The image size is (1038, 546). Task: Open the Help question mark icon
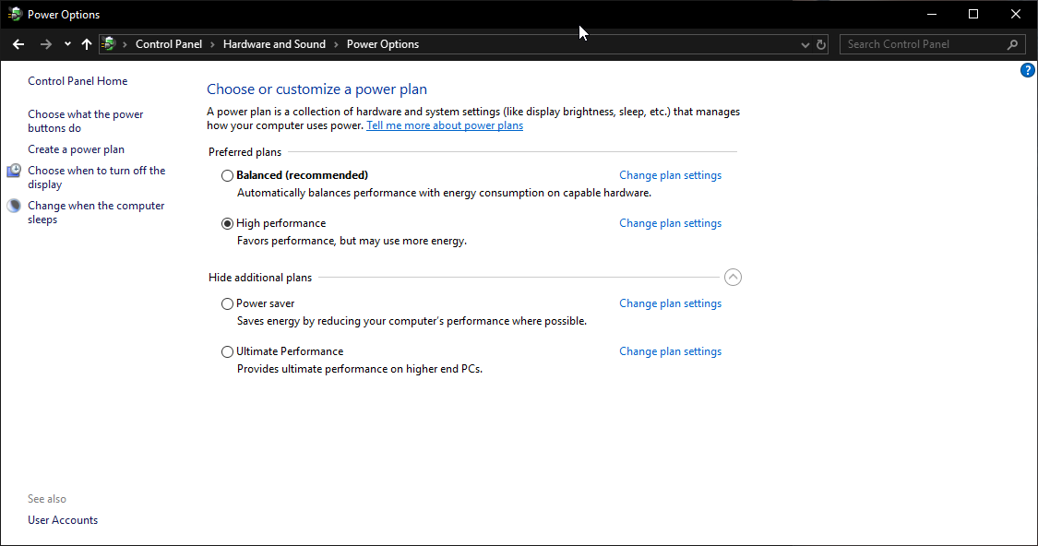[x=1028, y=70]
